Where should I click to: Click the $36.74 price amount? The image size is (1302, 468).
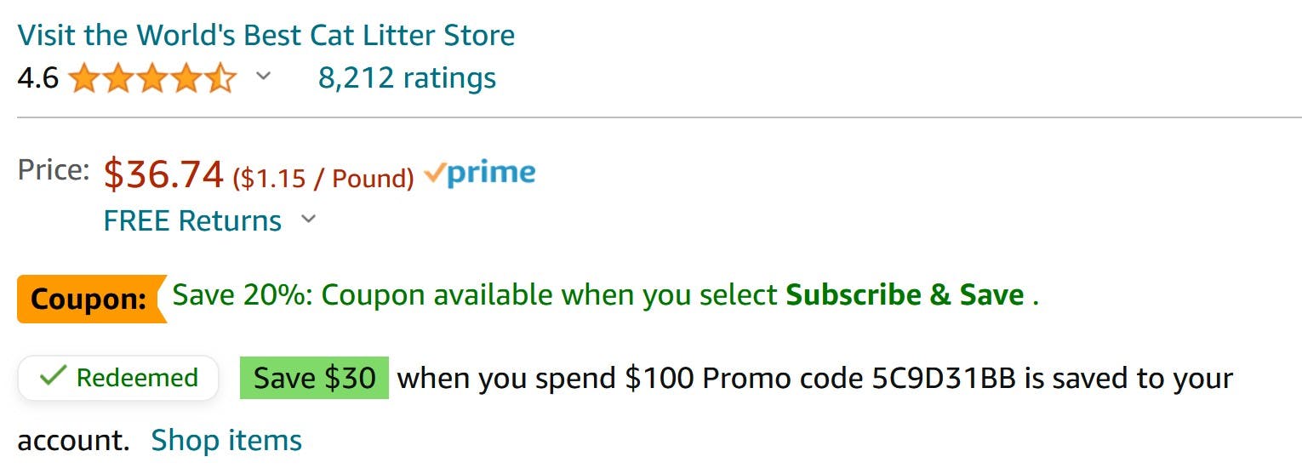(163, 174)
